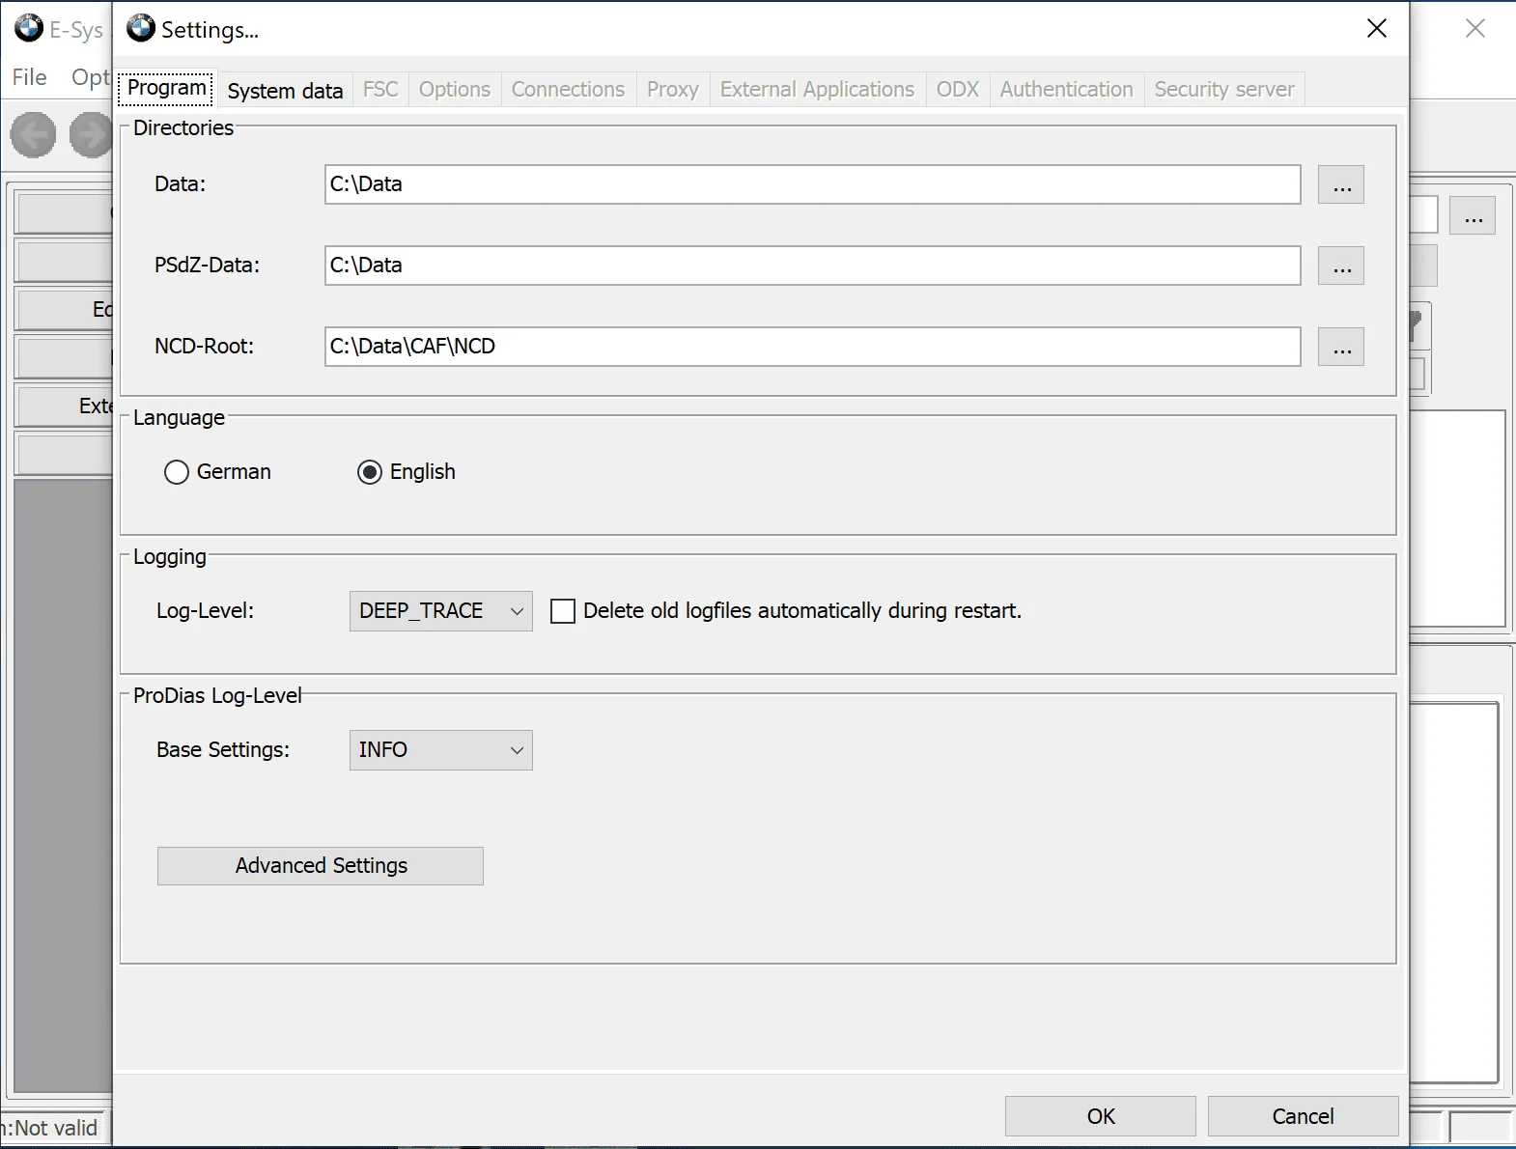The image size is (1516, 1149).
Task: Close the background E-Sys window
Action: (x=1475, y=29)
